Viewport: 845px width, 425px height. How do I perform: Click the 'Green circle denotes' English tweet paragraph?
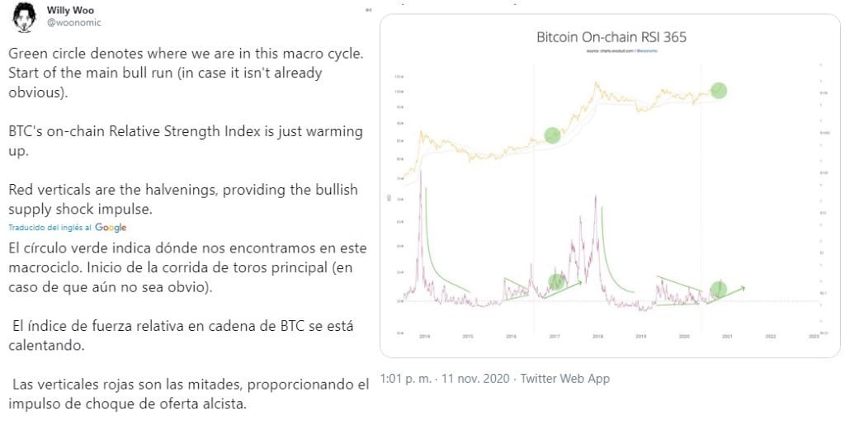coord(187,73)
